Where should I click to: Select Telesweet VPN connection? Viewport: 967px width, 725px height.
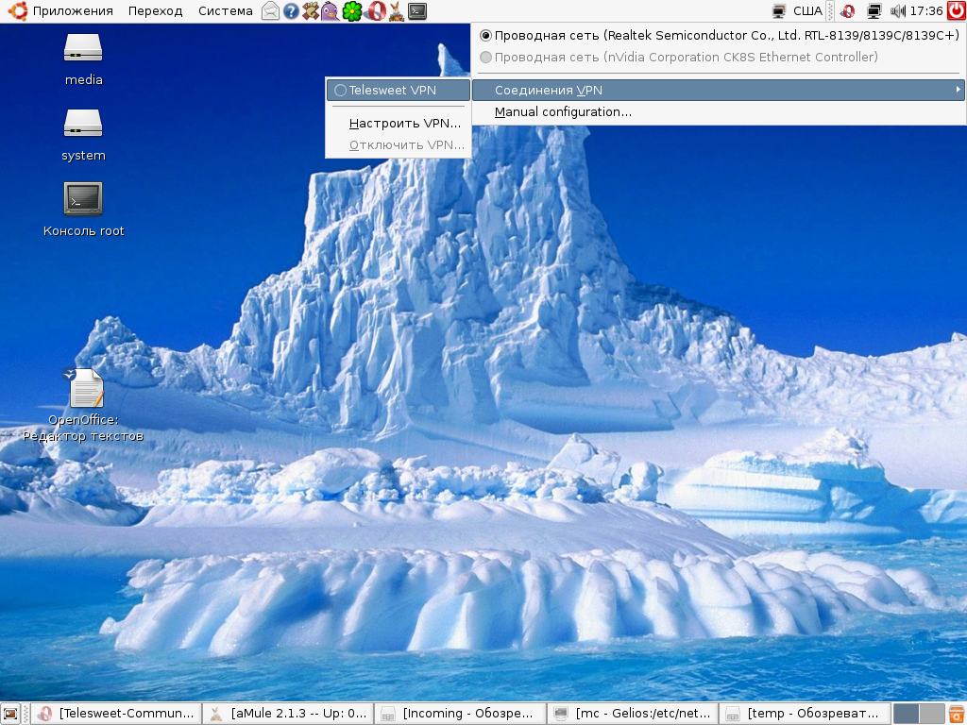[x=392, y=91]
